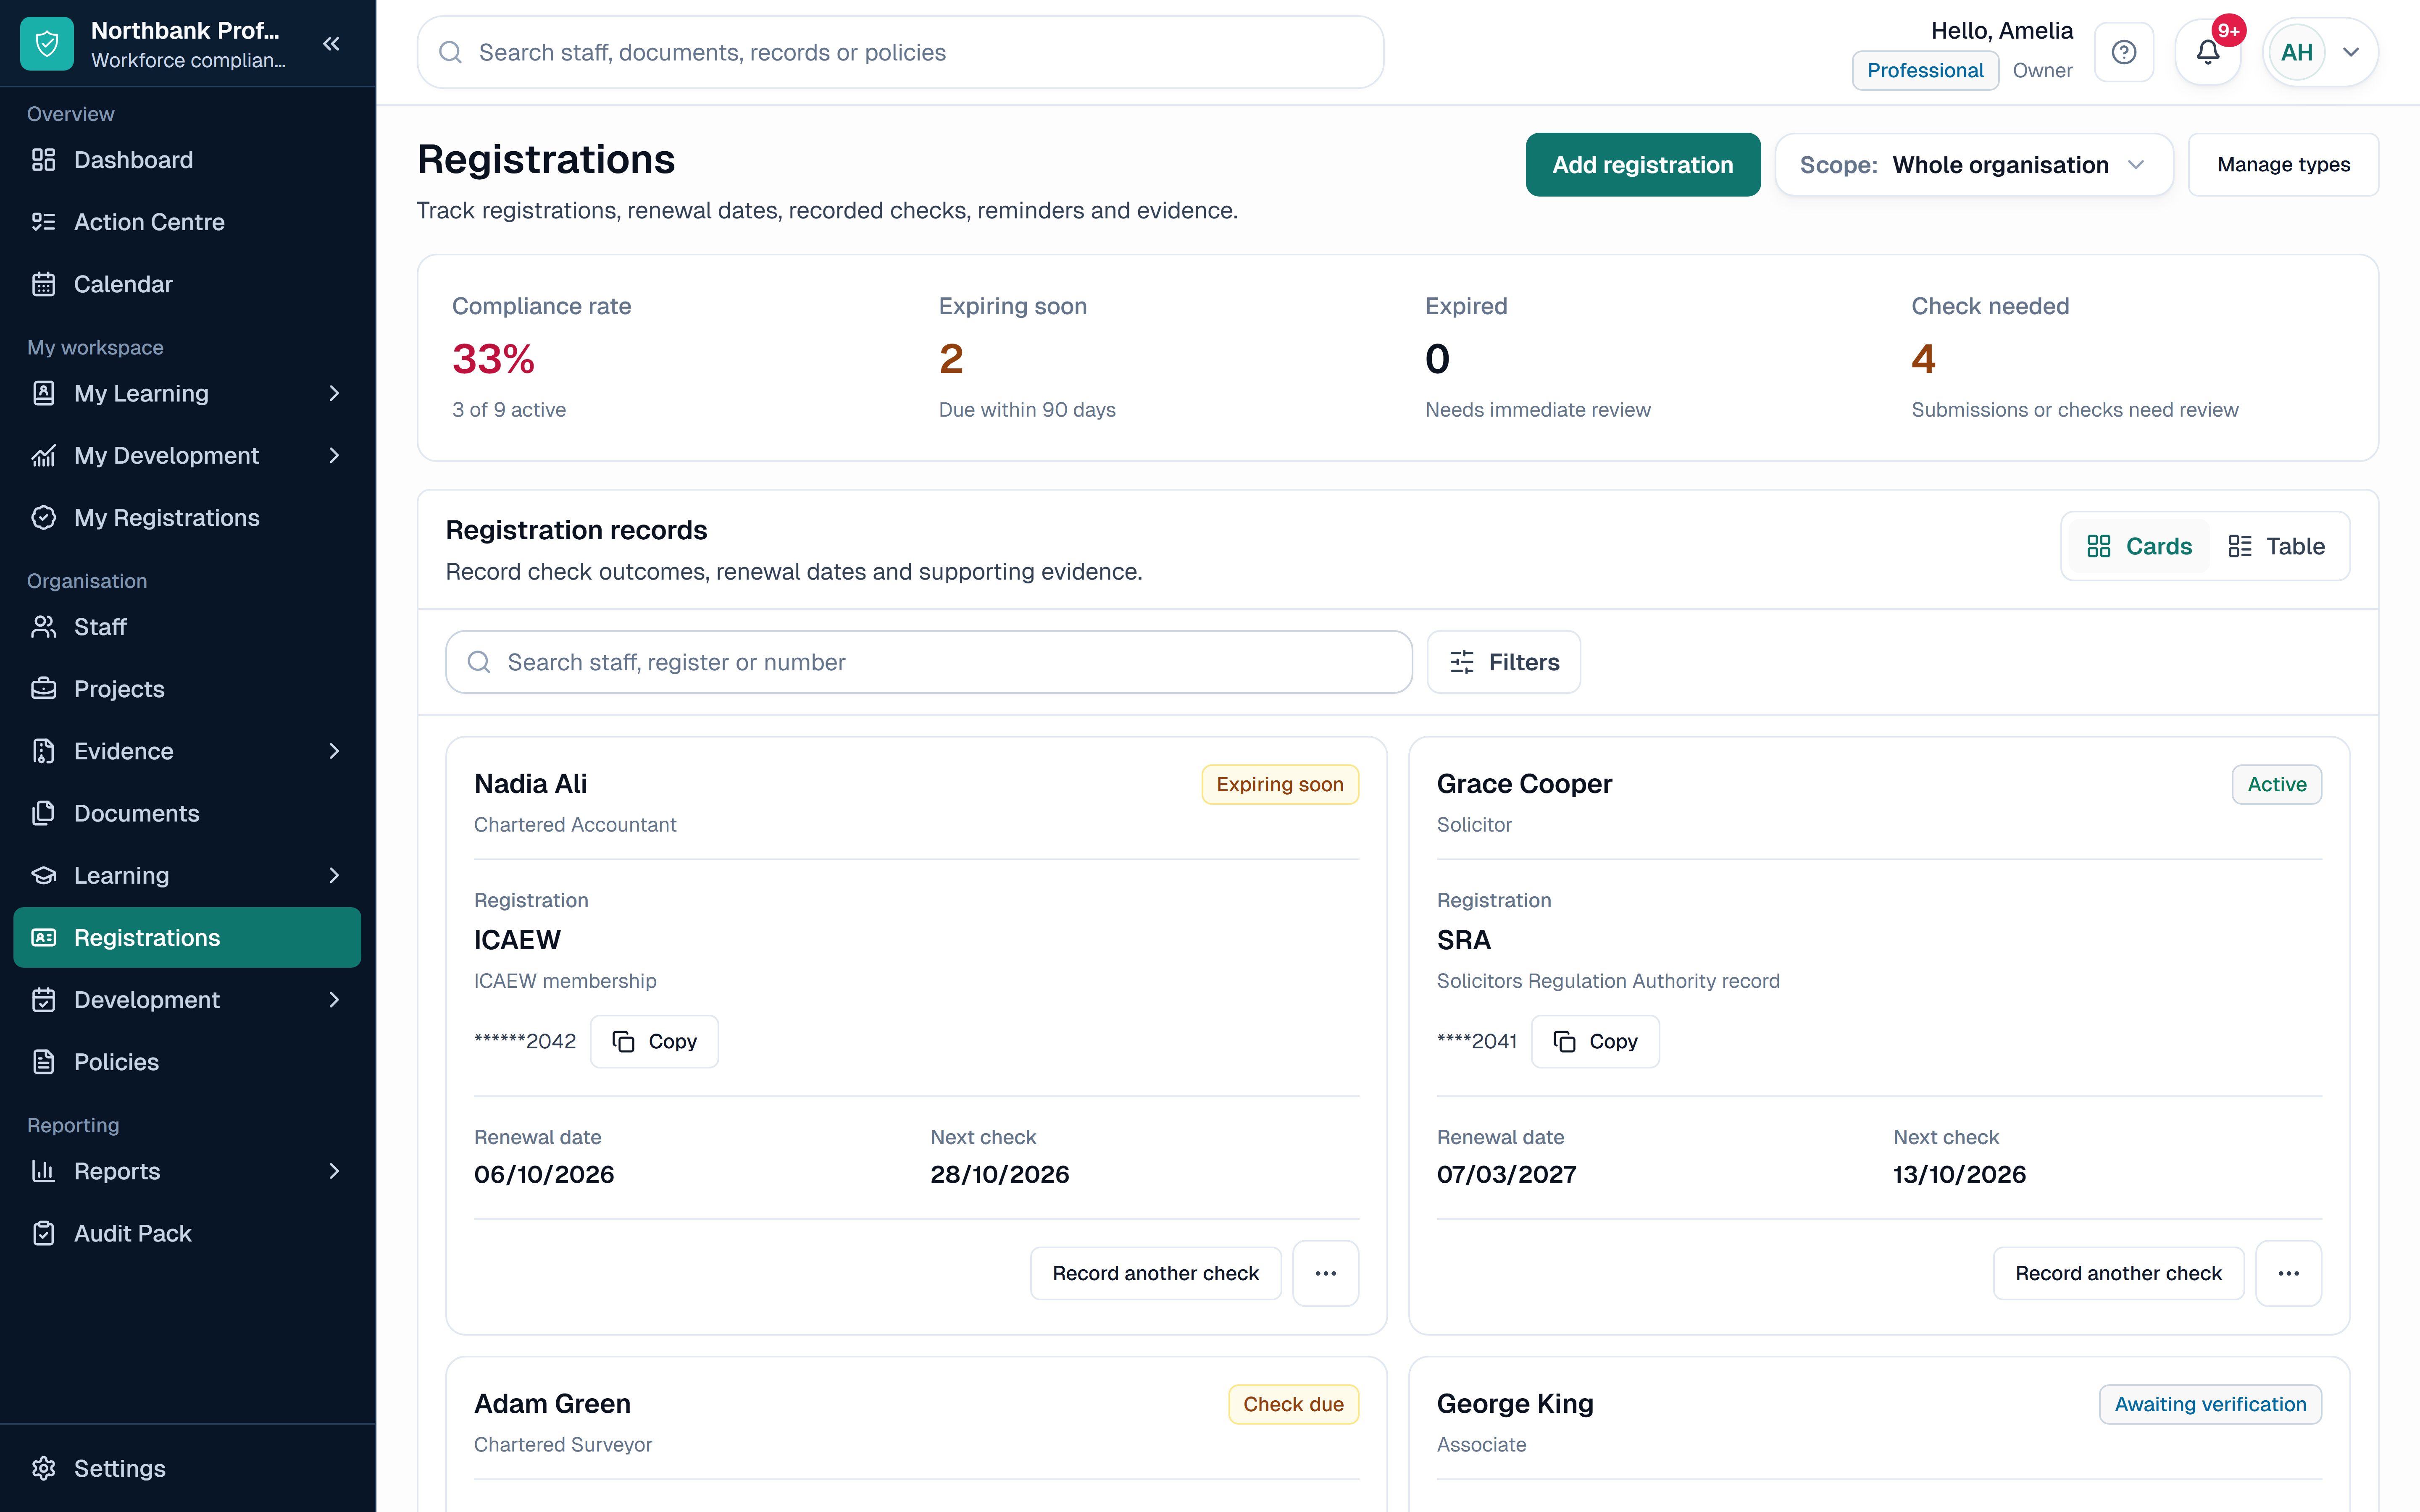Click the copy icon for Grace Cooper's number
This screenshot has height=1512, width=2420.
(1565, 1041)
